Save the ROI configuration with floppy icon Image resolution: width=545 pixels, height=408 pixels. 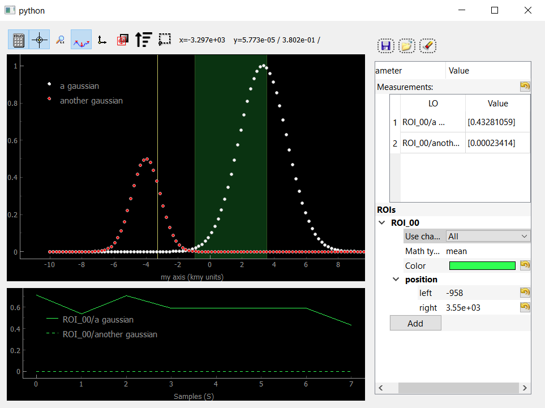tap(386, 46)
